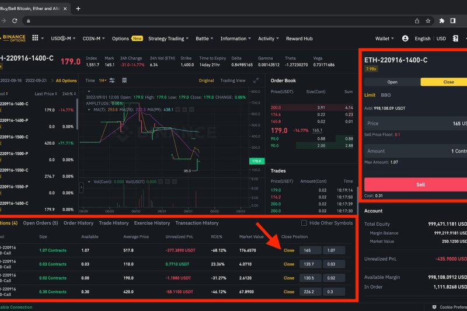Screen dimensions: 467x311
Task: Collapse the MA indicator legend arrow
Action: click(x=89, y=110)
